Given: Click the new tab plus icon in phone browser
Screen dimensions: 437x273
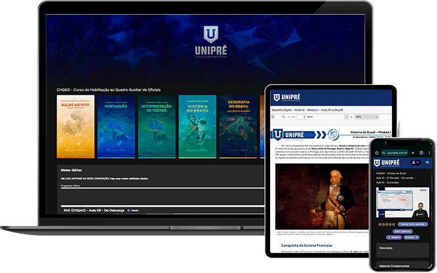Looking at the screenshot, I should (413, 154).
